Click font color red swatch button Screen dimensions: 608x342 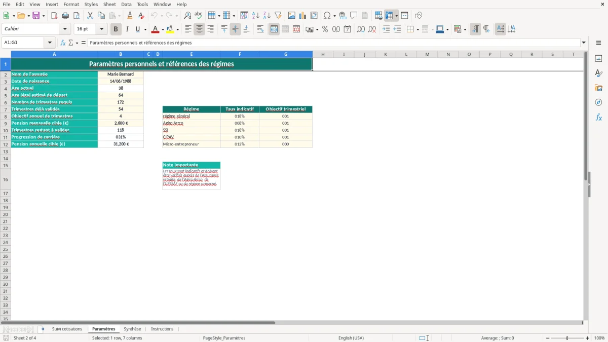click(156, 29)
